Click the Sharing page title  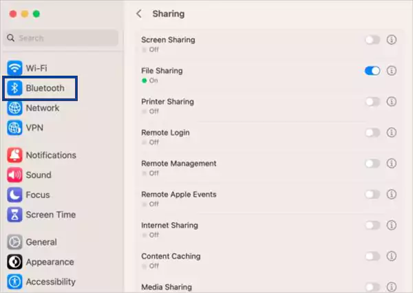[x=169, y=14]
